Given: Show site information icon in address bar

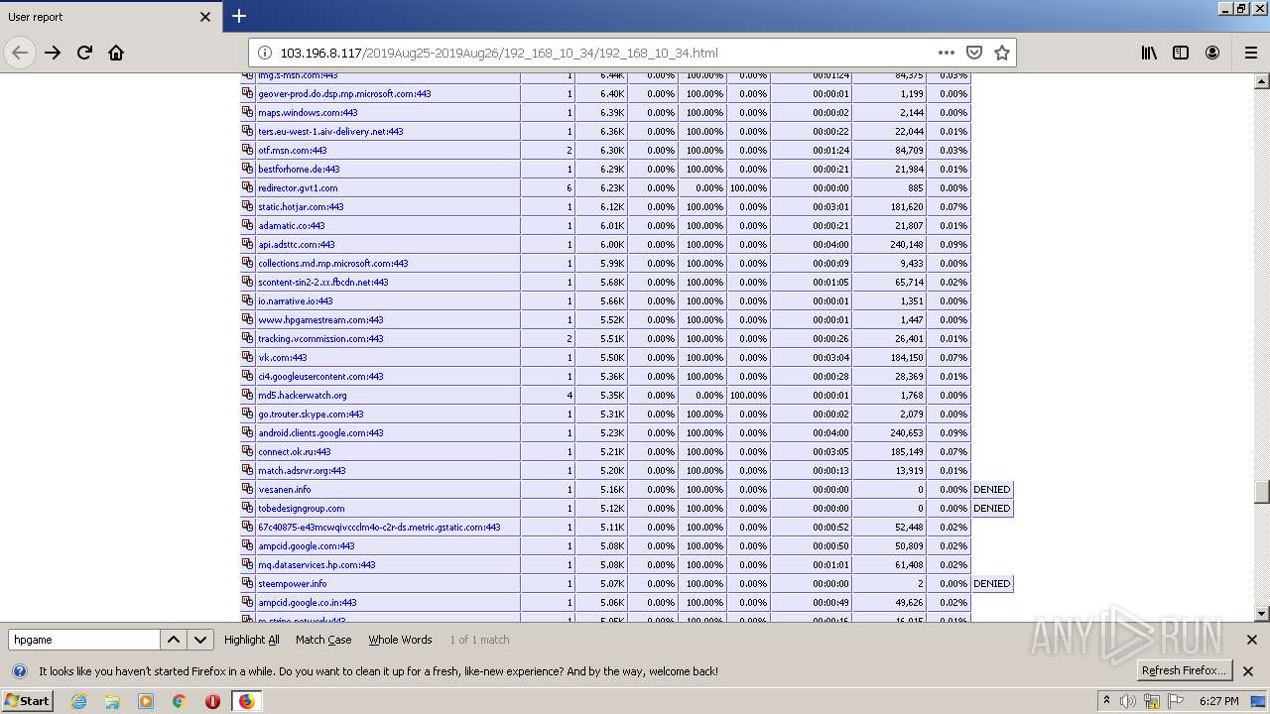Looking at the screenshot, I should click(265, 53).
